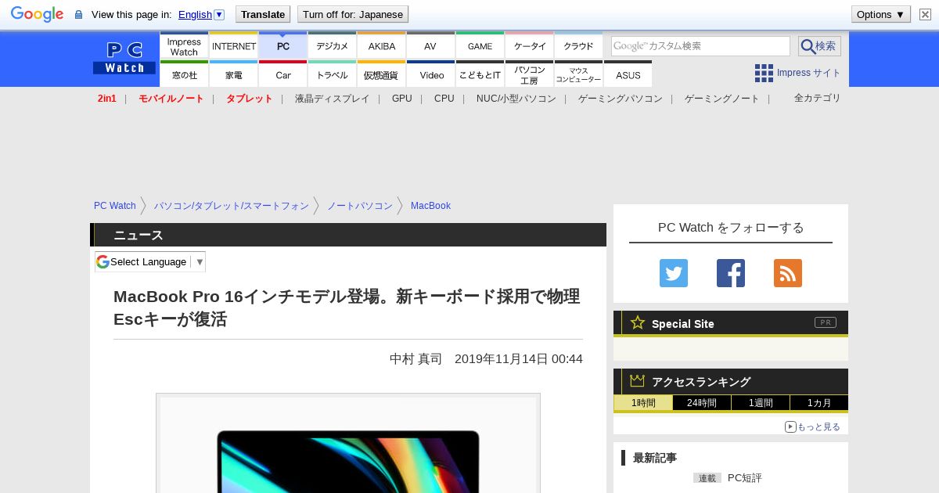Open the Impress サイト link
This screenshot has height=493, width=939.
coord(809,73)
